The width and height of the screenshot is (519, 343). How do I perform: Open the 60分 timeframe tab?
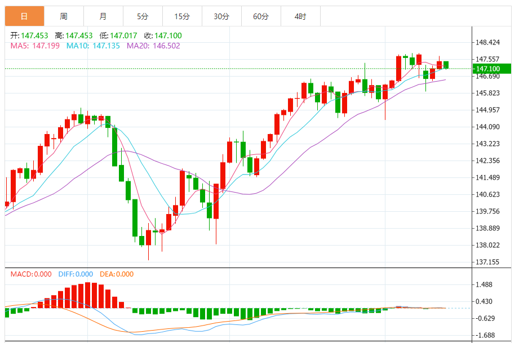point(261,16)
